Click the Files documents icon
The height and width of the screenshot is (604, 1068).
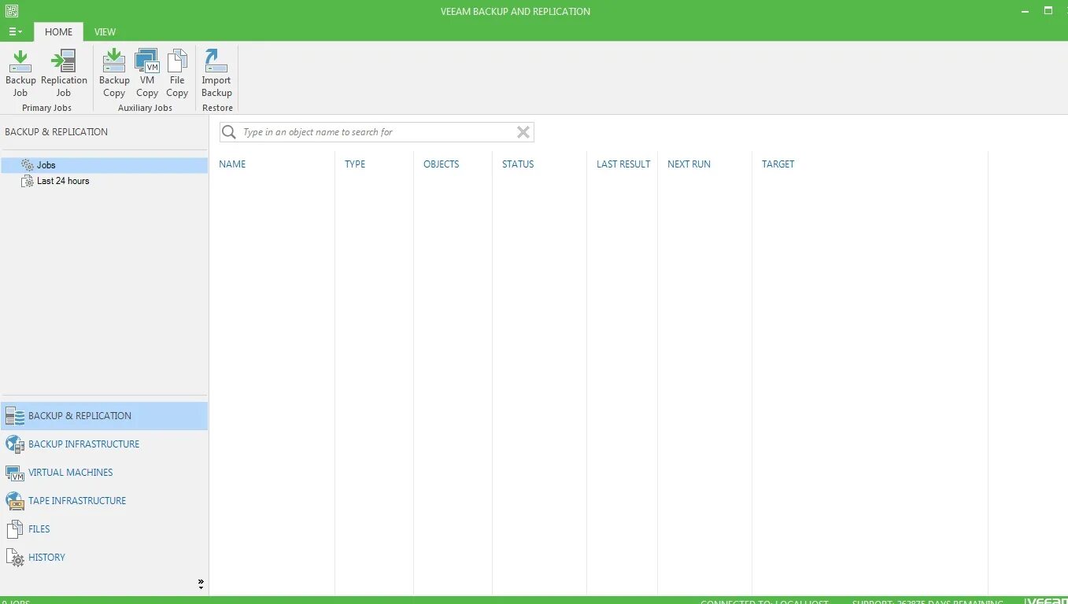coord(15,529)
